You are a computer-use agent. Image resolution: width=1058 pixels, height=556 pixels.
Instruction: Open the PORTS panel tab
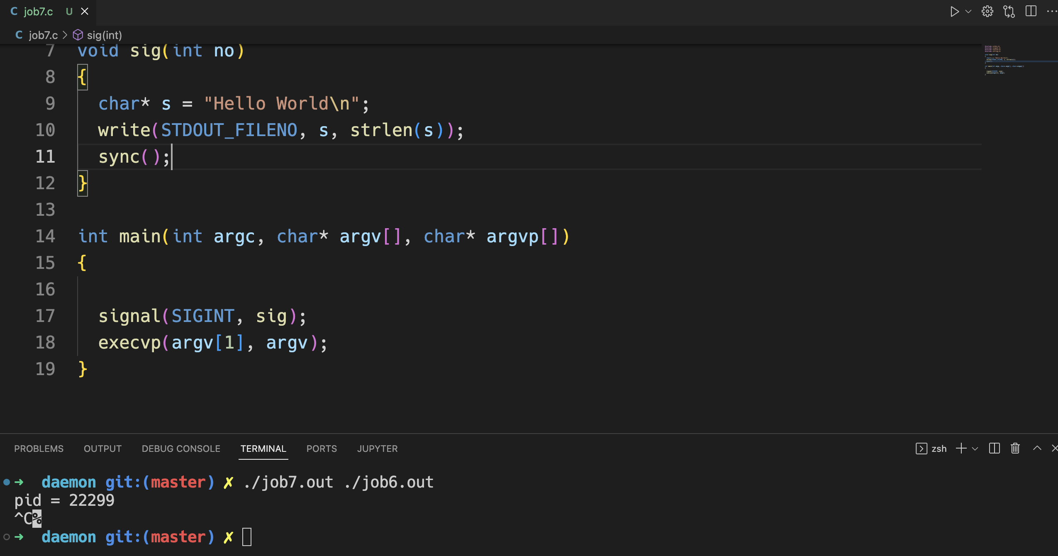[322, 449]
